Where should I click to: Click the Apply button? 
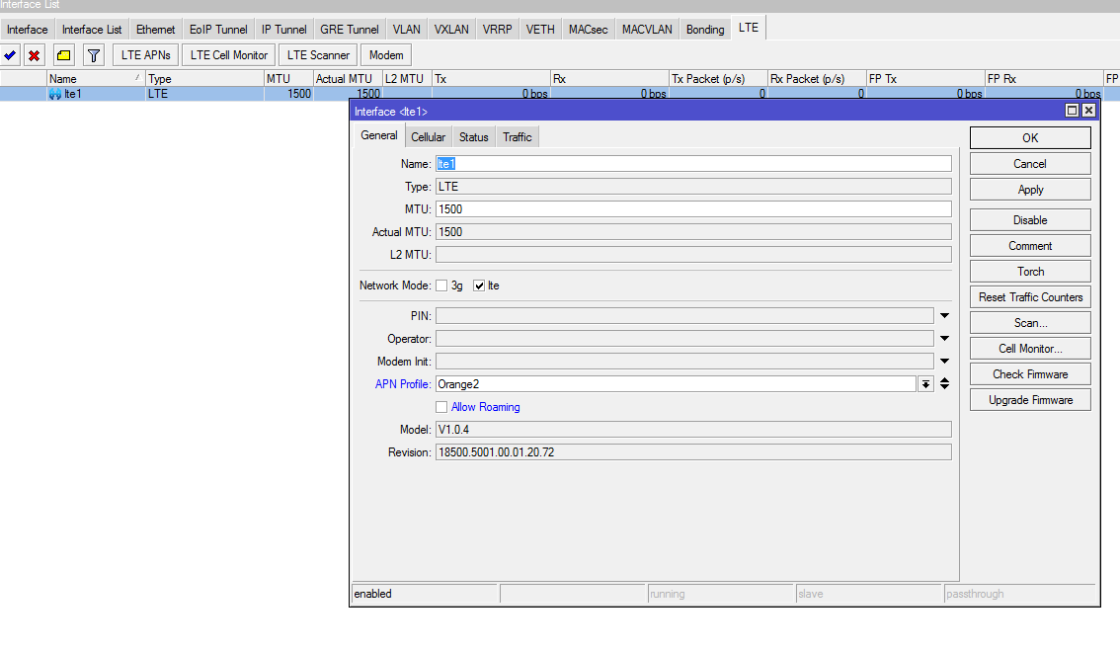(x=1030, y=190)
